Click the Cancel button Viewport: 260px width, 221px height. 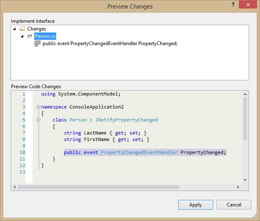[x=234, y=205]
